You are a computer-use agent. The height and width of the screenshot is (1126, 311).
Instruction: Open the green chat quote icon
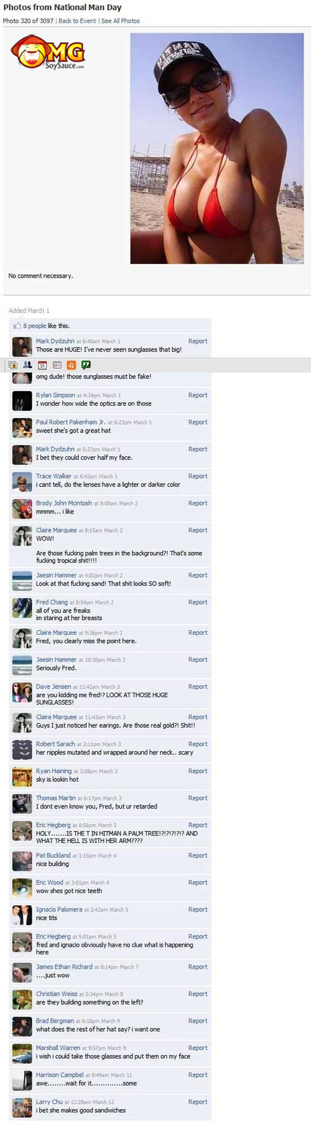pos(86,365)
